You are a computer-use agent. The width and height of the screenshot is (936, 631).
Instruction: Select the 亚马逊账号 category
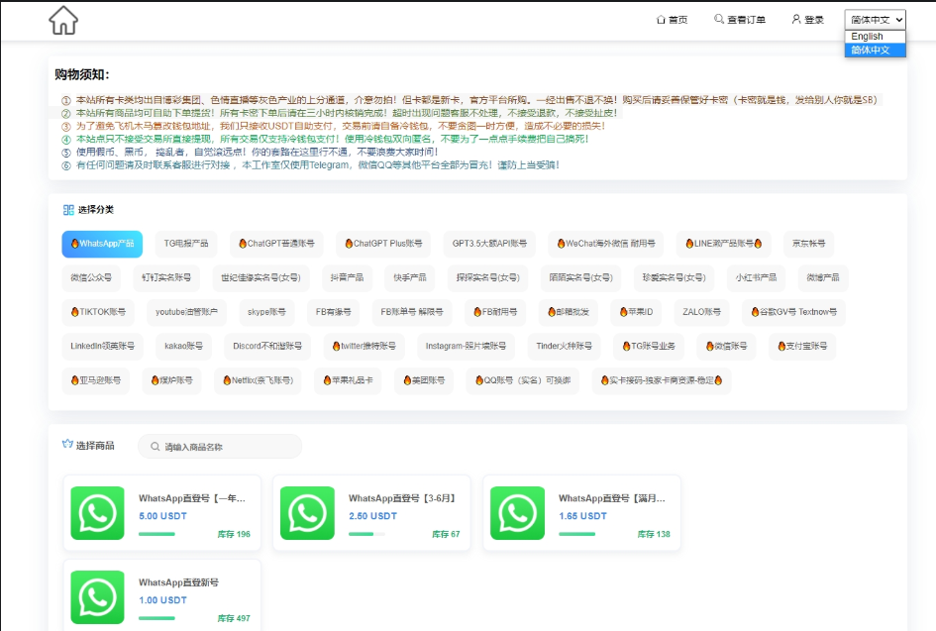tap(95, 380)
